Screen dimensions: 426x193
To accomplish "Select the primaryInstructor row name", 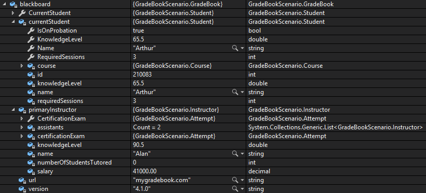I will coord(52,110).
